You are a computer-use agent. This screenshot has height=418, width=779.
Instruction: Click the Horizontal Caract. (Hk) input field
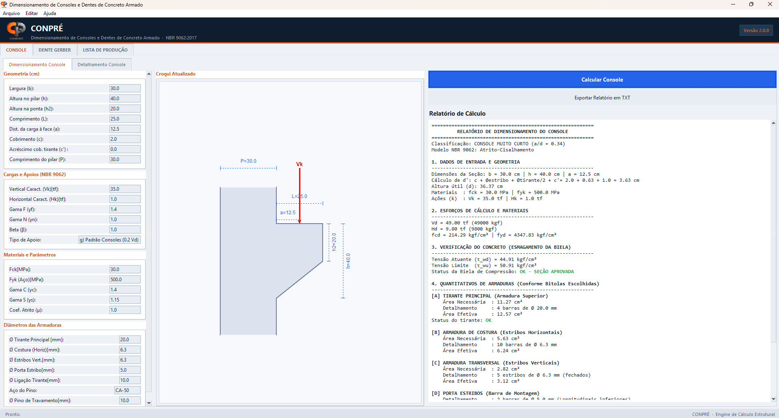(125, 199)
